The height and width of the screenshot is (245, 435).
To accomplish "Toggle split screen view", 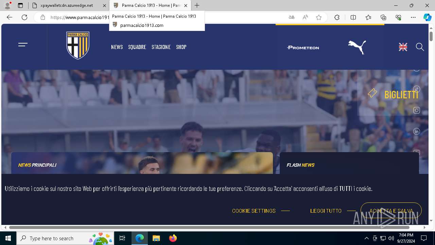I will (353, 17).
